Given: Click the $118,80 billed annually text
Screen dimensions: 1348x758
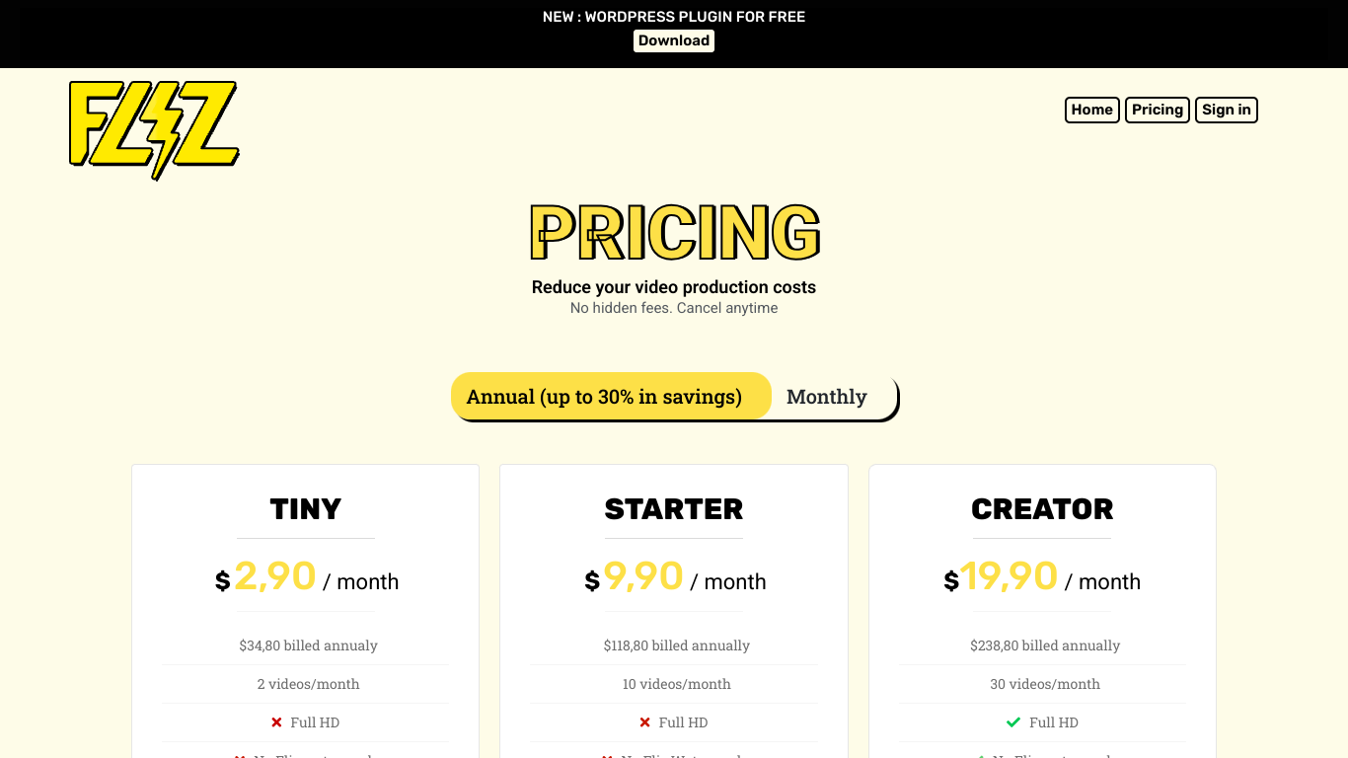Looking at the screenshot, I should (677, 645).
